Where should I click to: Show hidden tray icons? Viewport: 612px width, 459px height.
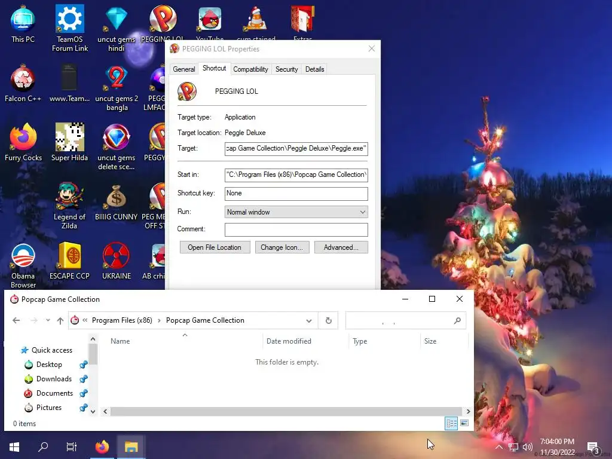(x=499, y=447)
